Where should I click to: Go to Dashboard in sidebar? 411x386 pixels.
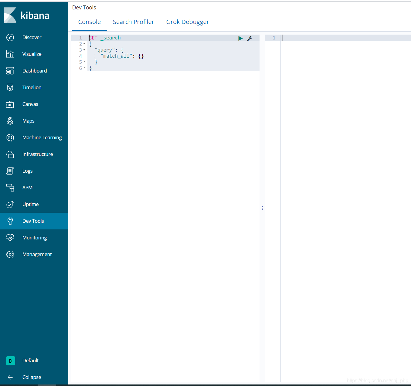click(35, 71)
